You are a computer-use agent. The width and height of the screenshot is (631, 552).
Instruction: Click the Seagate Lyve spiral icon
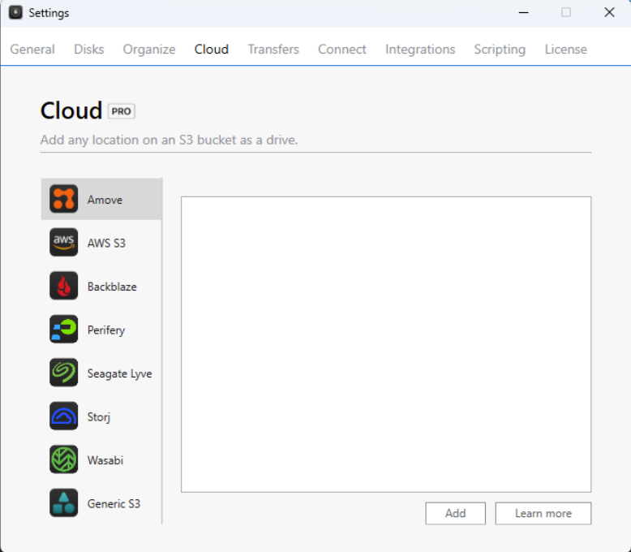[x=63, y=373]
